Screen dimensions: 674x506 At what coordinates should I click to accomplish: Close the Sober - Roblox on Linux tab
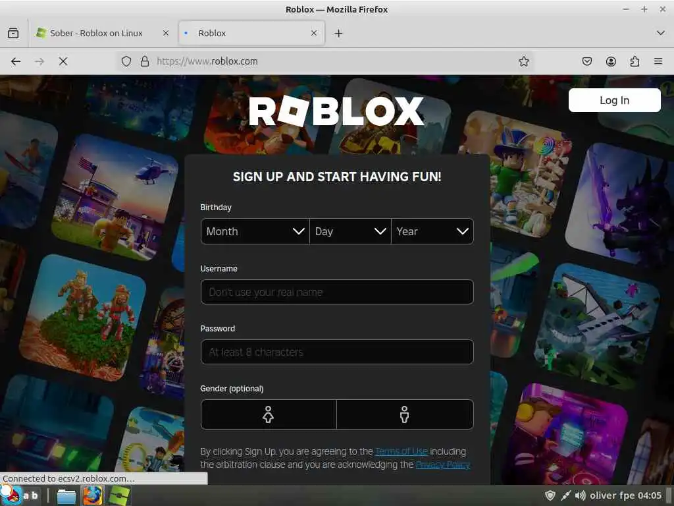coord(165,33)
